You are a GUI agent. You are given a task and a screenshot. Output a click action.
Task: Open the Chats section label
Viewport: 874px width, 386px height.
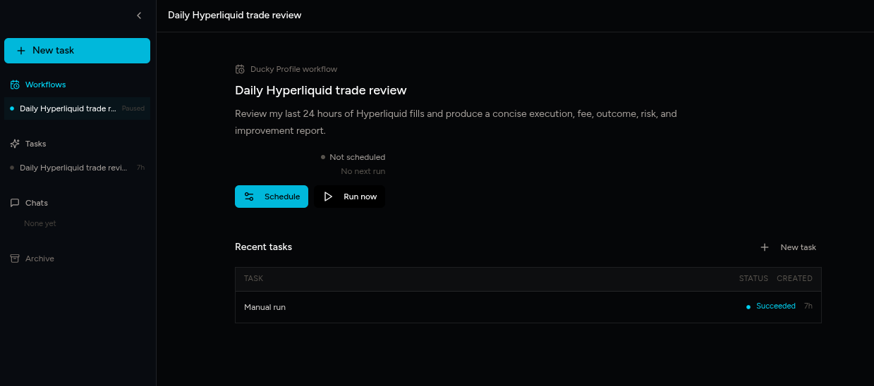click(37, 203)
